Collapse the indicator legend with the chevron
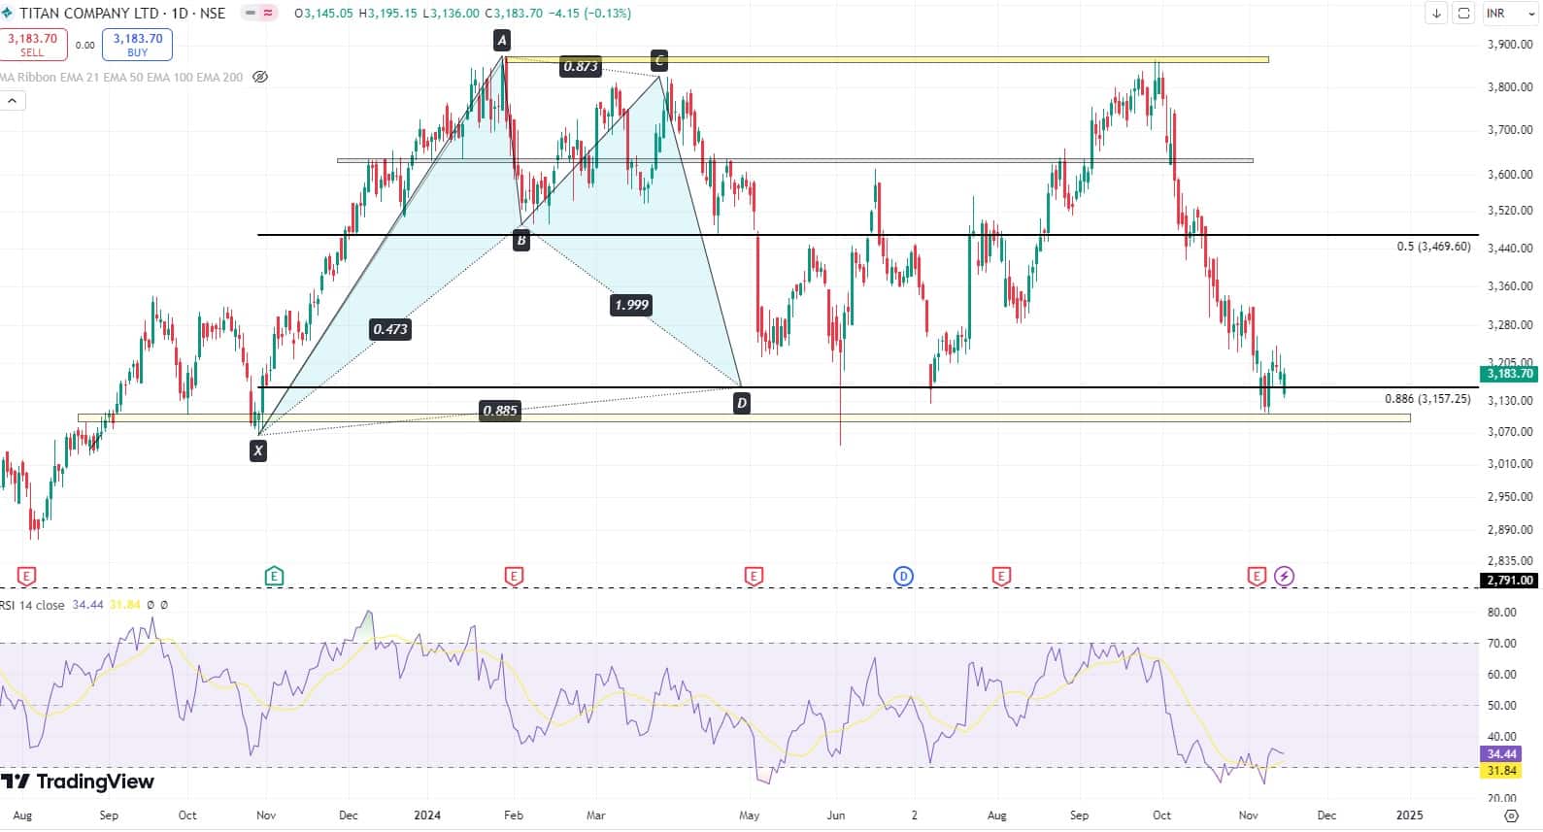 (x=13, y=100)
